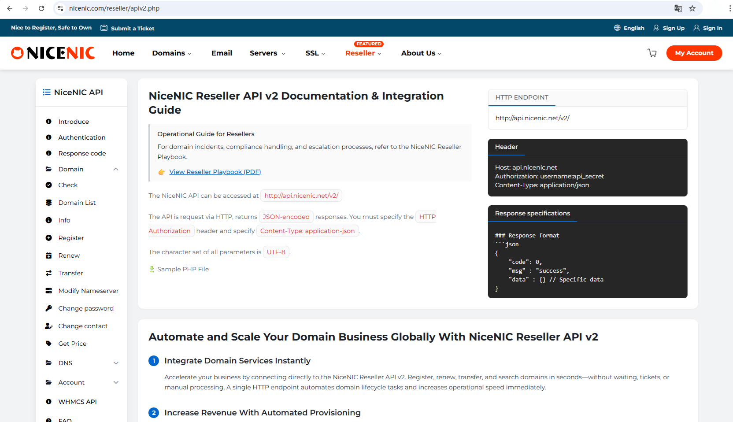This screenshot has width=733, height=422.
Task: Click the My Account button
Action: tap(694, 53)
